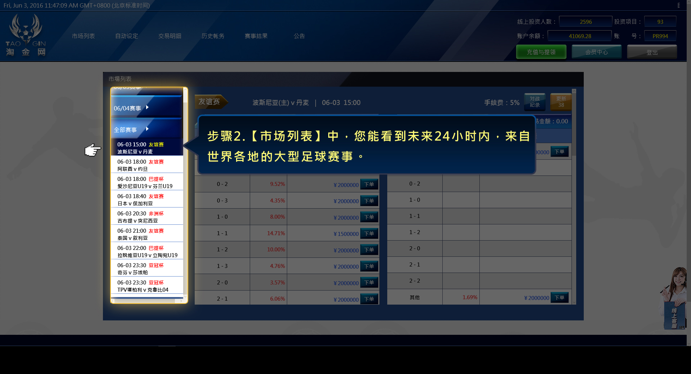Screen dimensions: 691x374
Task: Open the 历史帐务 menu item
Action: pyautogui.click(x=213, y=36)
